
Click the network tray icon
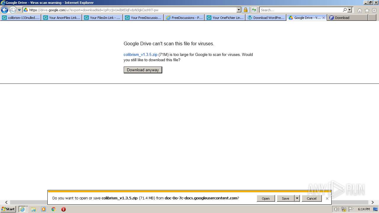tap(344, 209)
